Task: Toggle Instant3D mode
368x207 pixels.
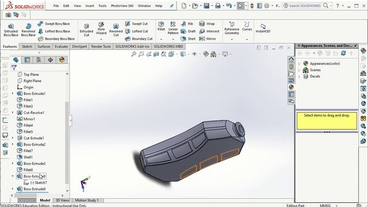Action: 263,28
